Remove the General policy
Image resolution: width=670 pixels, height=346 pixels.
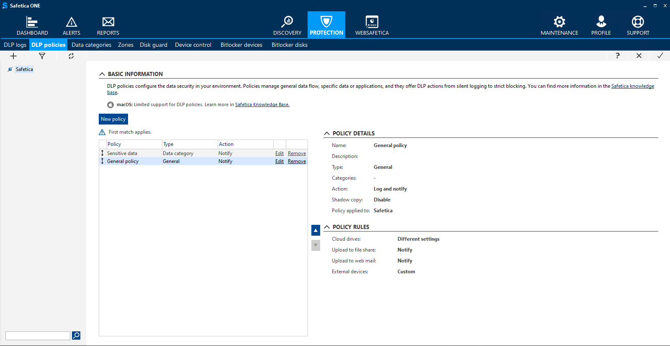297,161
